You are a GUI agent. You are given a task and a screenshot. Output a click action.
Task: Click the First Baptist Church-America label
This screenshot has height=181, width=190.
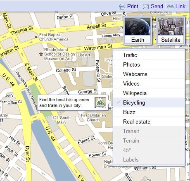coord(54,37)
